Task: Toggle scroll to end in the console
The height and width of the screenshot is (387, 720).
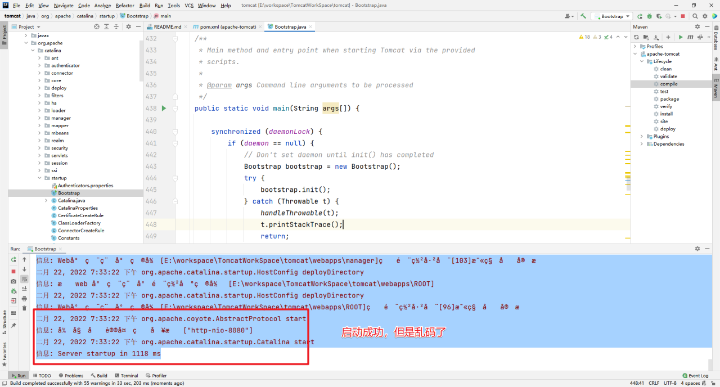Action: (x=24, y=289)
